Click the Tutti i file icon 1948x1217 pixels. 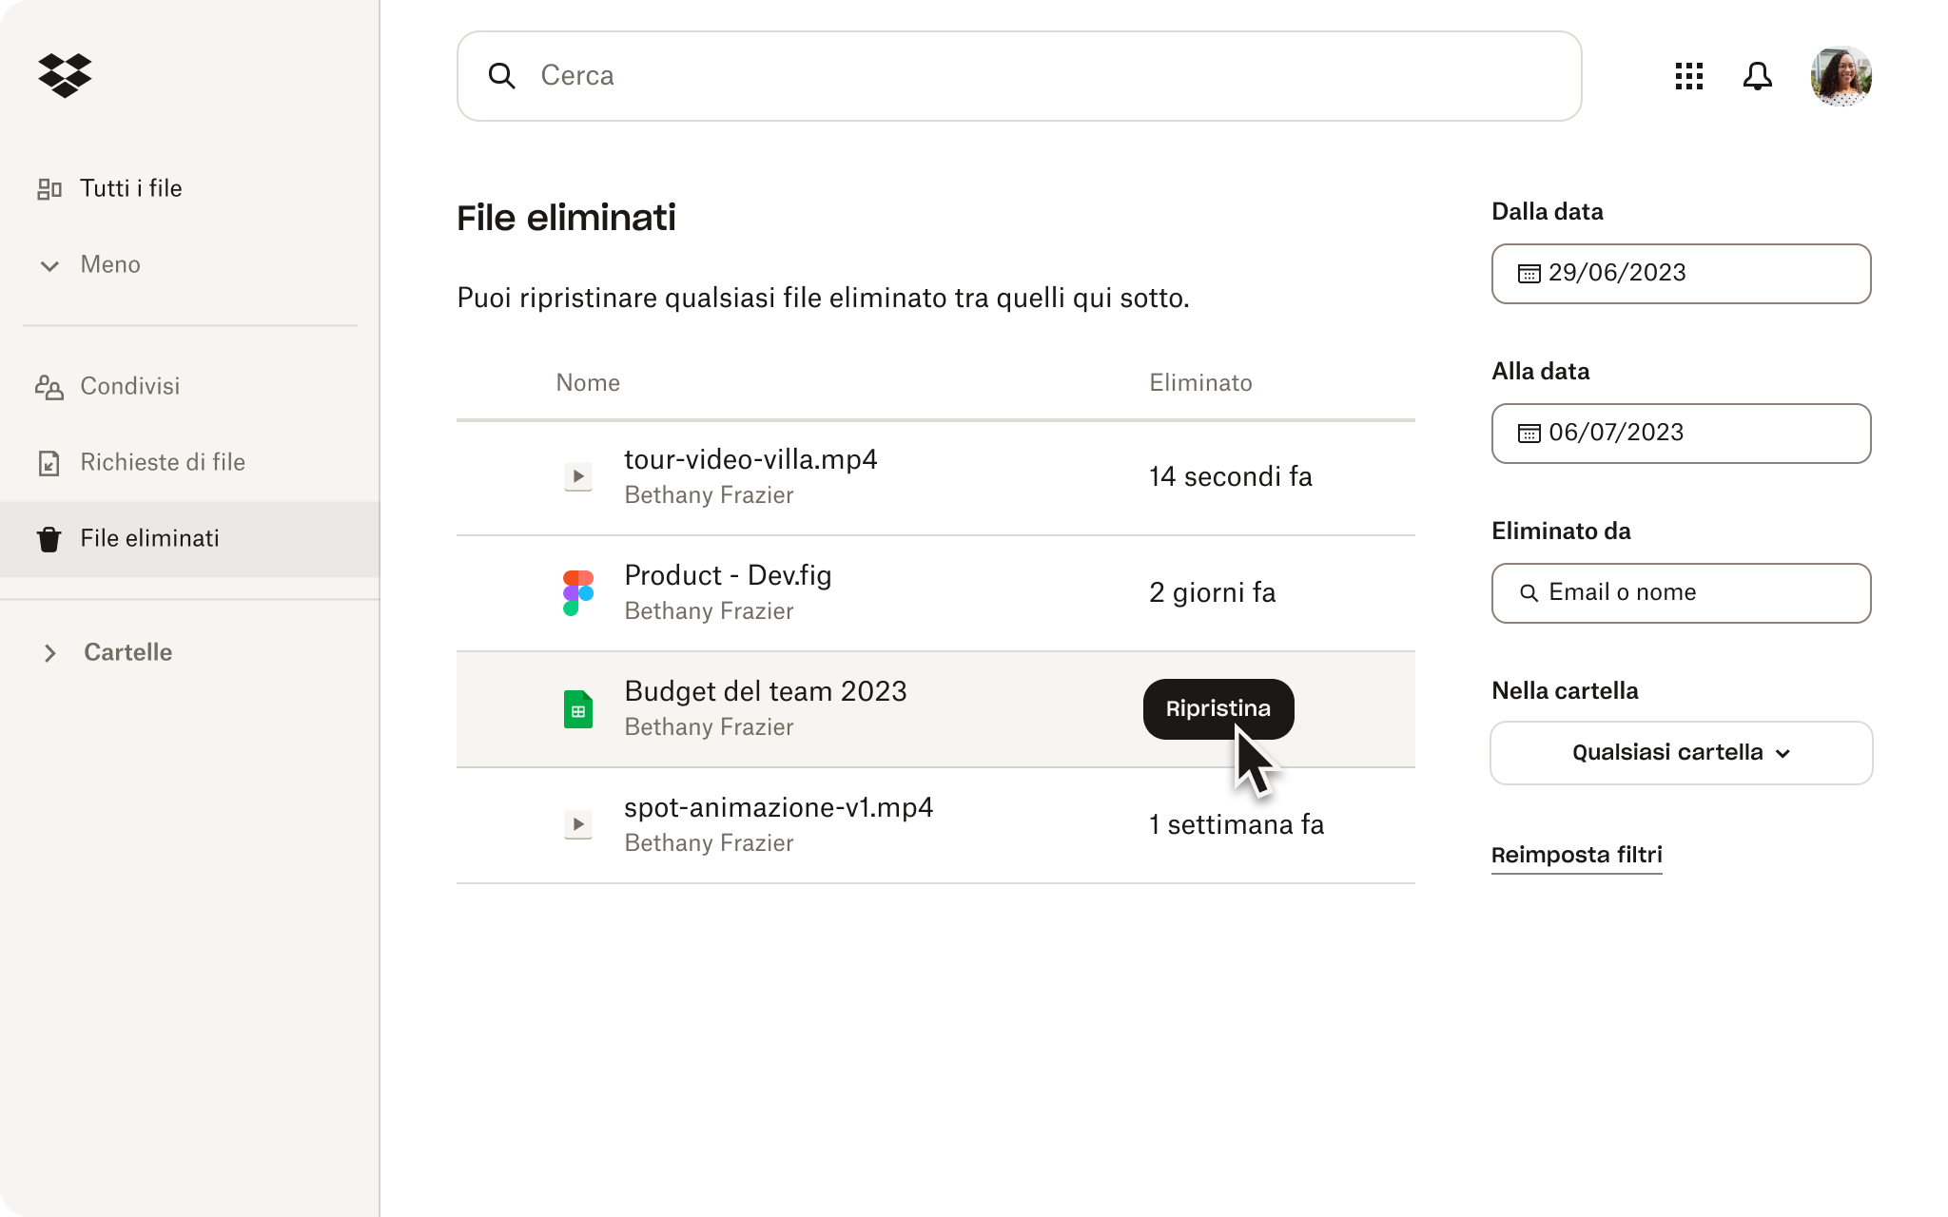[49, 189]
